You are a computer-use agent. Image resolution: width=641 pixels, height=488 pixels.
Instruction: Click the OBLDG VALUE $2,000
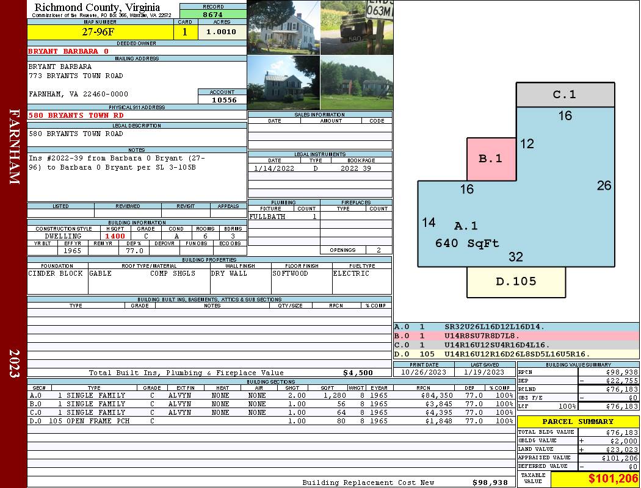(x=624, y=441)
